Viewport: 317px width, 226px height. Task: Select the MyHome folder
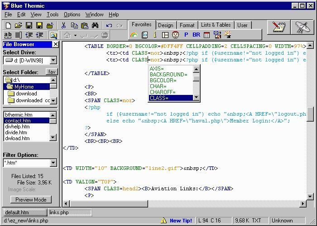coord(27,87)
